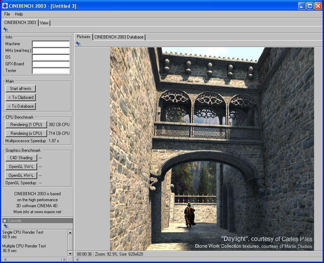Minimize the CINEBENCH 2003 window
Viewport: 324px width, 263px height.
(302, 6)
